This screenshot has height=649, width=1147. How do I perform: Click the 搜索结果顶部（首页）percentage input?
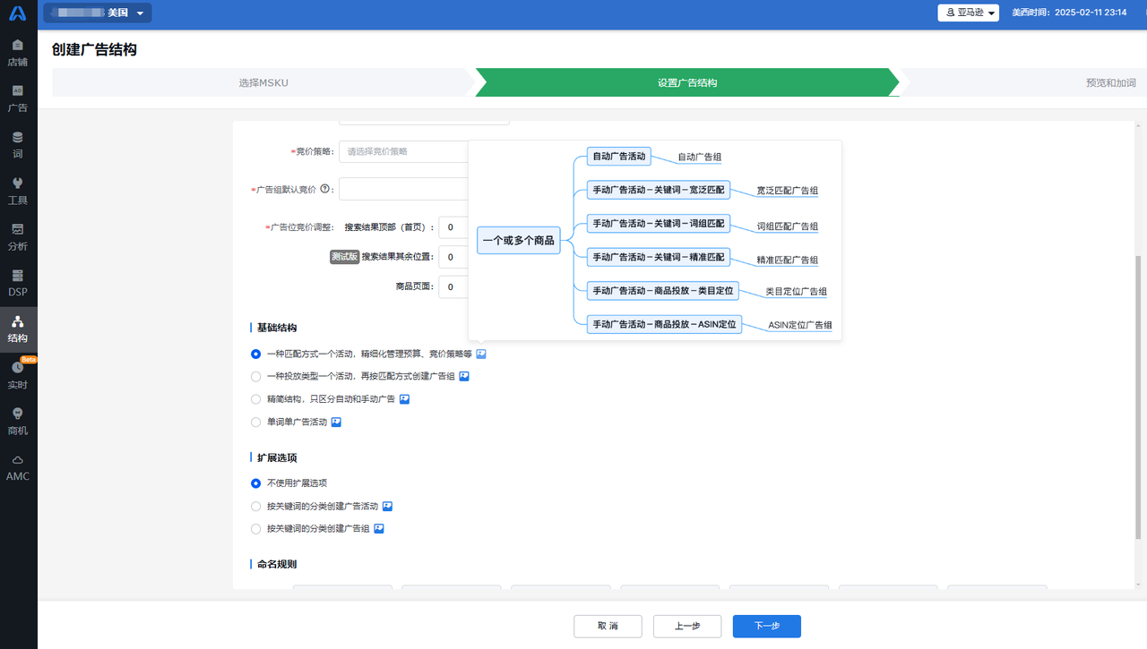(453, 227)
